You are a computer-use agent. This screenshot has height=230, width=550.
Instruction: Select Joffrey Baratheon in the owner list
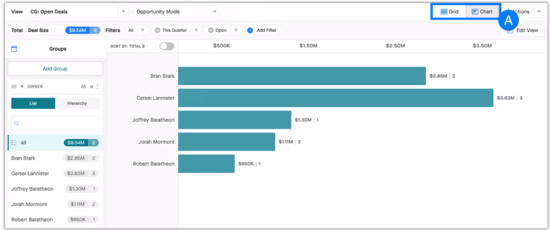click(x=55, y=189)
